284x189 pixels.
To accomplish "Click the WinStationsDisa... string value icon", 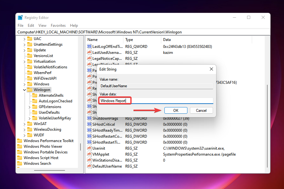I will (89, 160).
